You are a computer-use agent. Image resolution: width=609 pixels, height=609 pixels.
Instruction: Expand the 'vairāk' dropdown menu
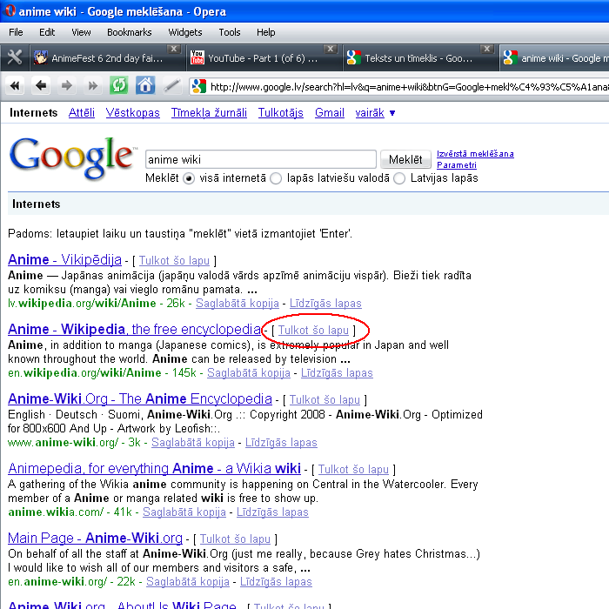pyautogui.click(x=375, y=112)
